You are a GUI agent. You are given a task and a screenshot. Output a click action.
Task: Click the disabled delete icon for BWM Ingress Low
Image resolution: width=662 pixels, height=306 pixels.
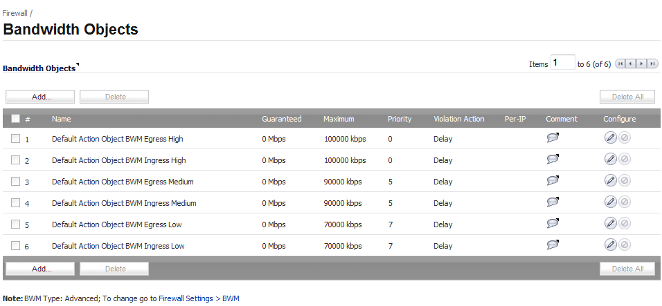tap(625, 245)
